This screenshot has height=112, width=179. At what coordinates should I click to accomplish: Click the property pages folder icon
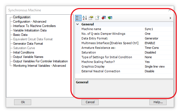91,18
